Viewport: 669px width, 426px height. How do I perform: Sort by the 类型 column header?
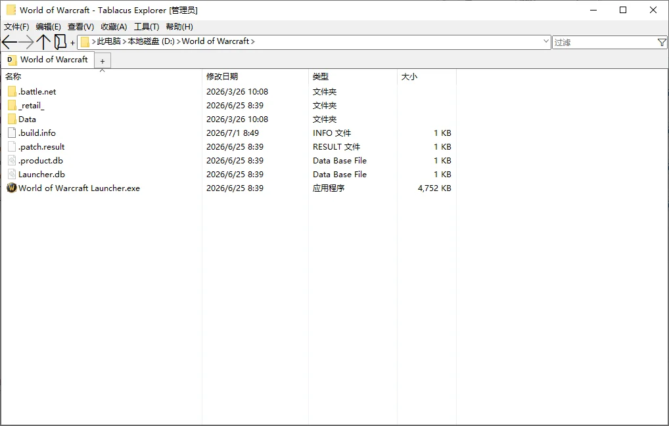coord(353,77)
